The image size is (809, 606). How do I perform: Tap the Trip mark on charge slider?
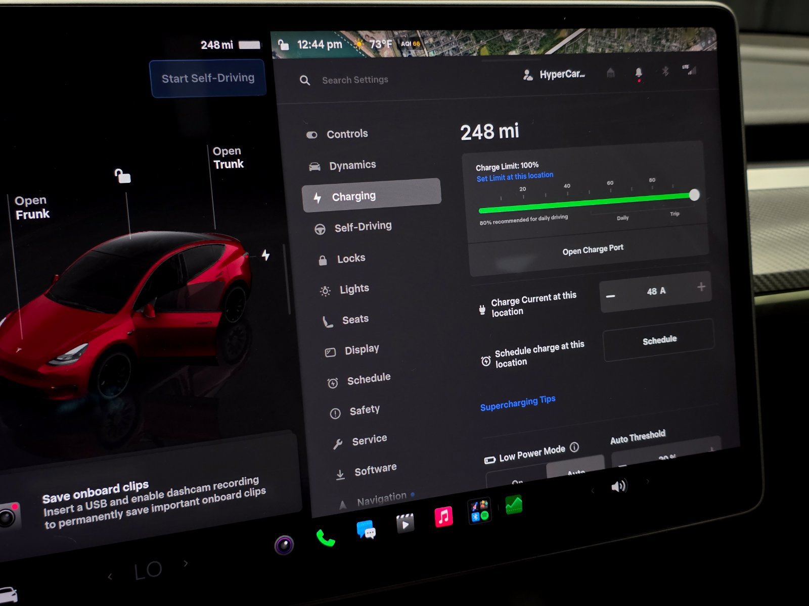pos(675,214)
